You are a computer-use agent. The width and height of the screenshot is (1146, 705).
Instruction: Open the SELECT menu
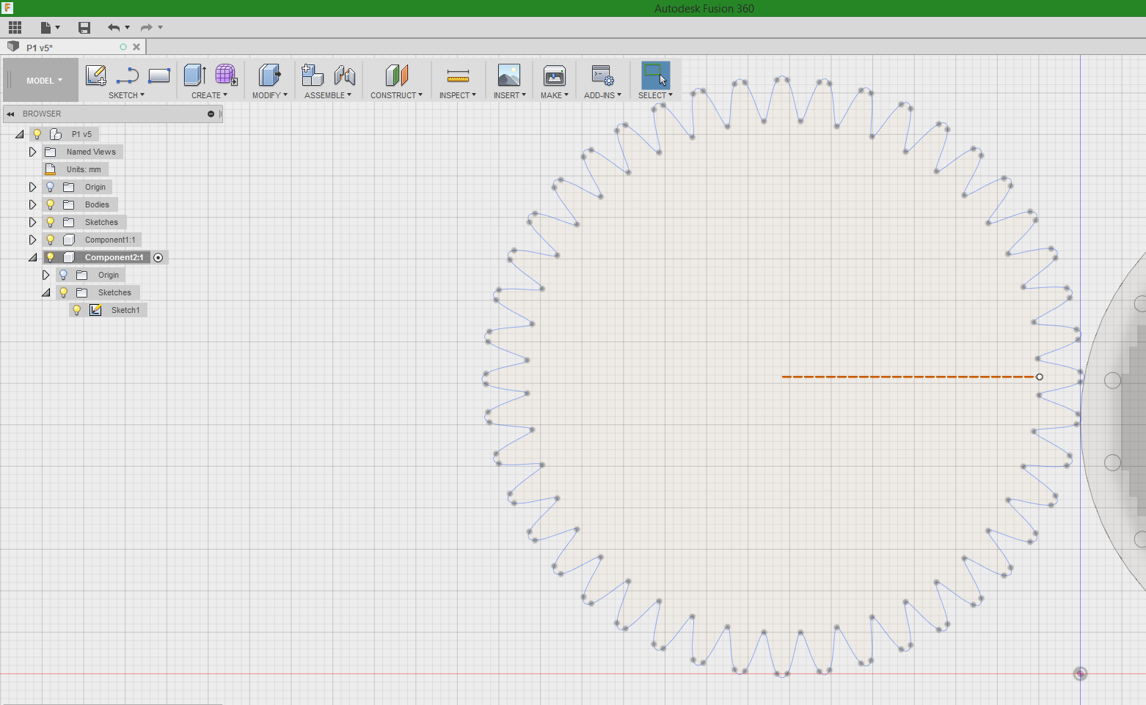pos(655,95)
